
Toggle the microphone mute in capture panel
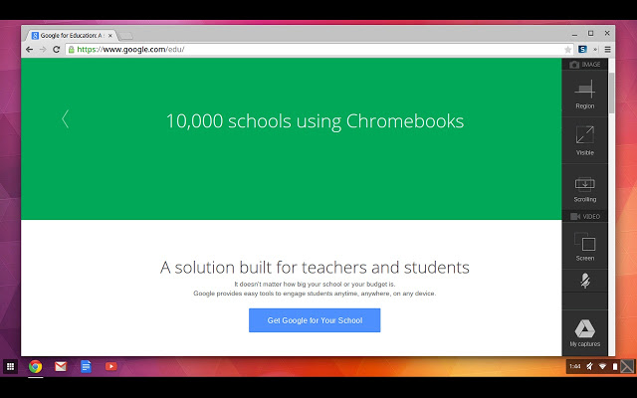tap(584, 281)
